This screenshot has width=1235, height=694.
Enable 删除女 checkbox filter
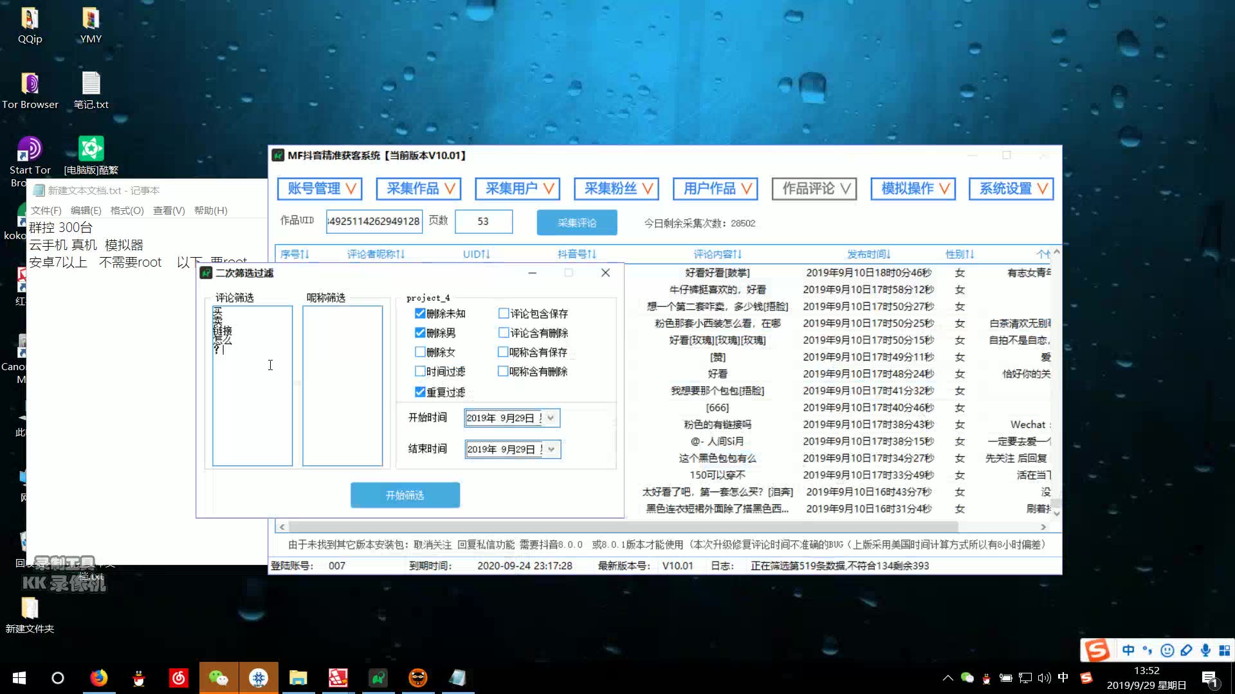pos(420,351)
